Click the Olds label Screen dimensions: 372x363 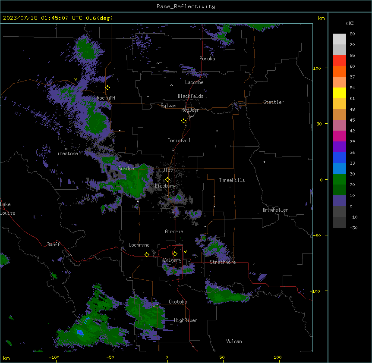coord(167,170)
